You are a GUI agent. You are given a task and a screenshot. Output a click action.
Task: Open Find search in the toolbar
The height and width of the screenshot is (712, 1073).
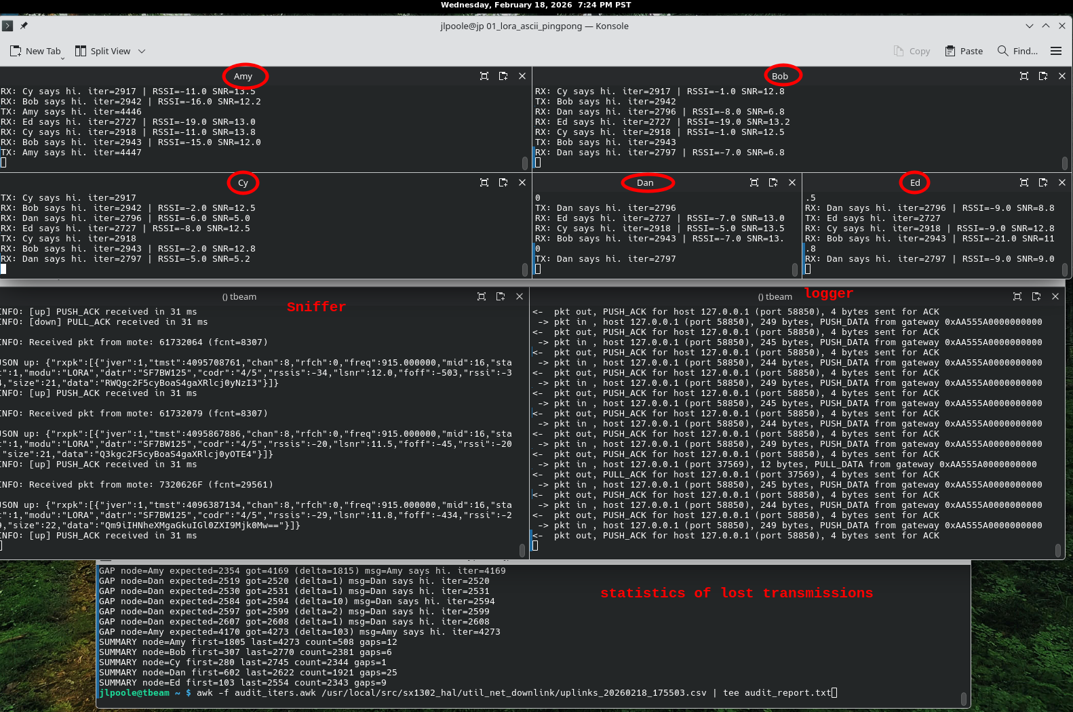click(x=1017, y=51)
